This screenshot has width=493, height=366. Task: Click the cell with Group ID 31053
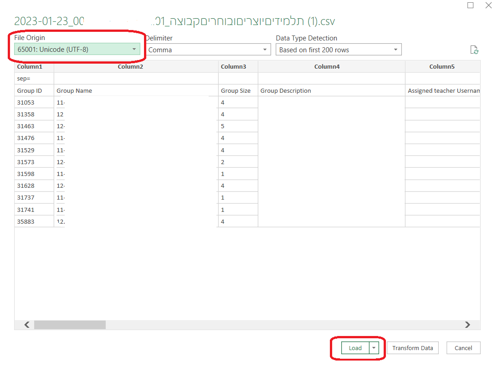(x=25, y=103)
